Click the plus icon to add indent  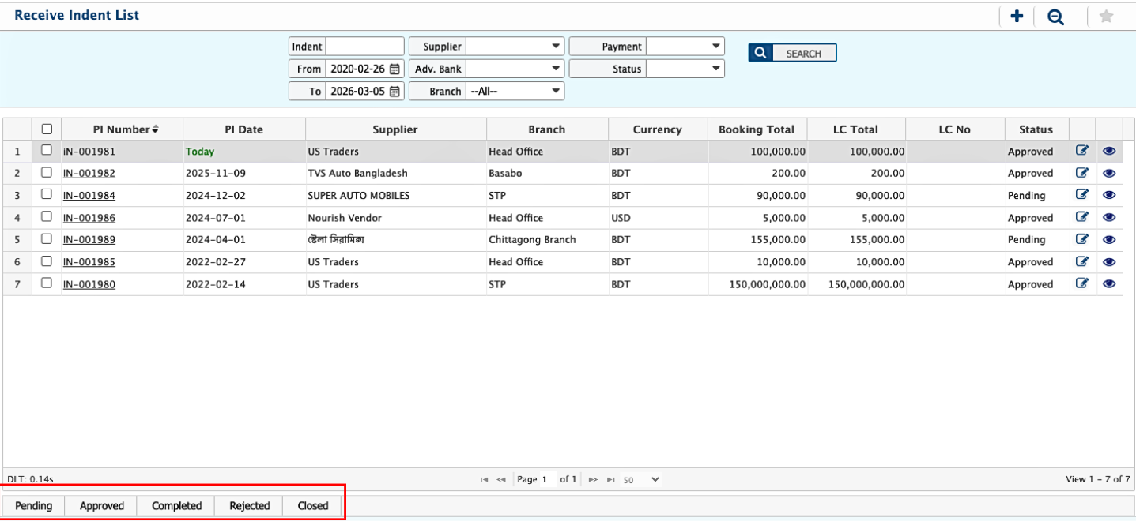pyautogui.click(x=1017, y=17)
